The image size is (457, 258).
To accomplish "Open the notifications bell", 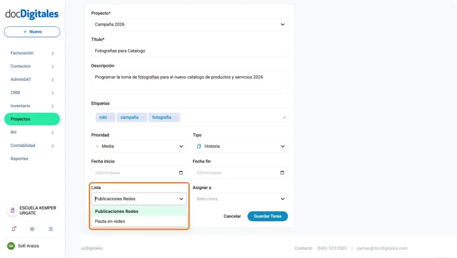I will click(x=13, y=229).
